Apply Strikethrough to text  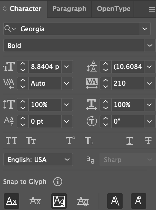point(148,140)
